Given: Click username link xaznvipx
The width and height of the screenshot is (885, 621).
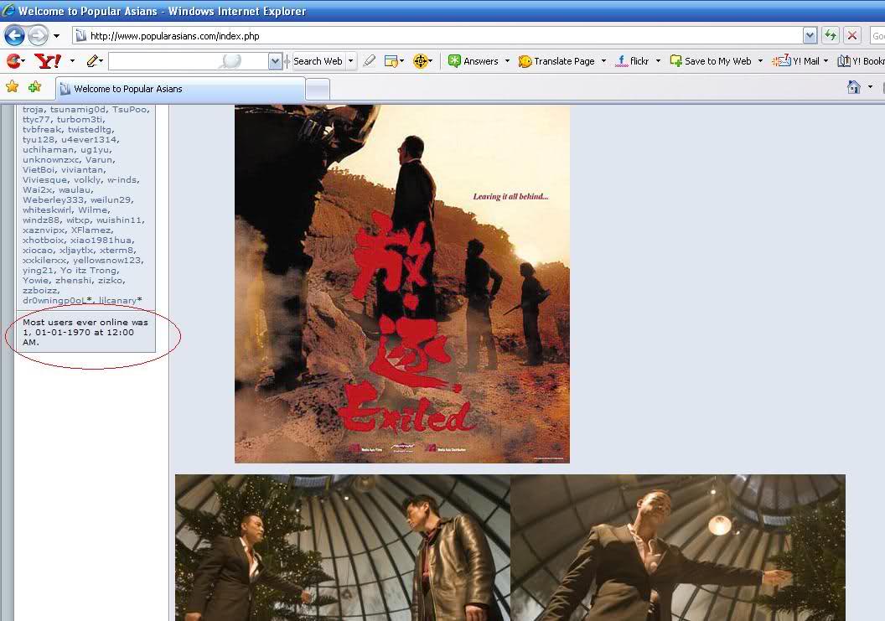Looking at the screenshot, I should click(x=44, y=230).
